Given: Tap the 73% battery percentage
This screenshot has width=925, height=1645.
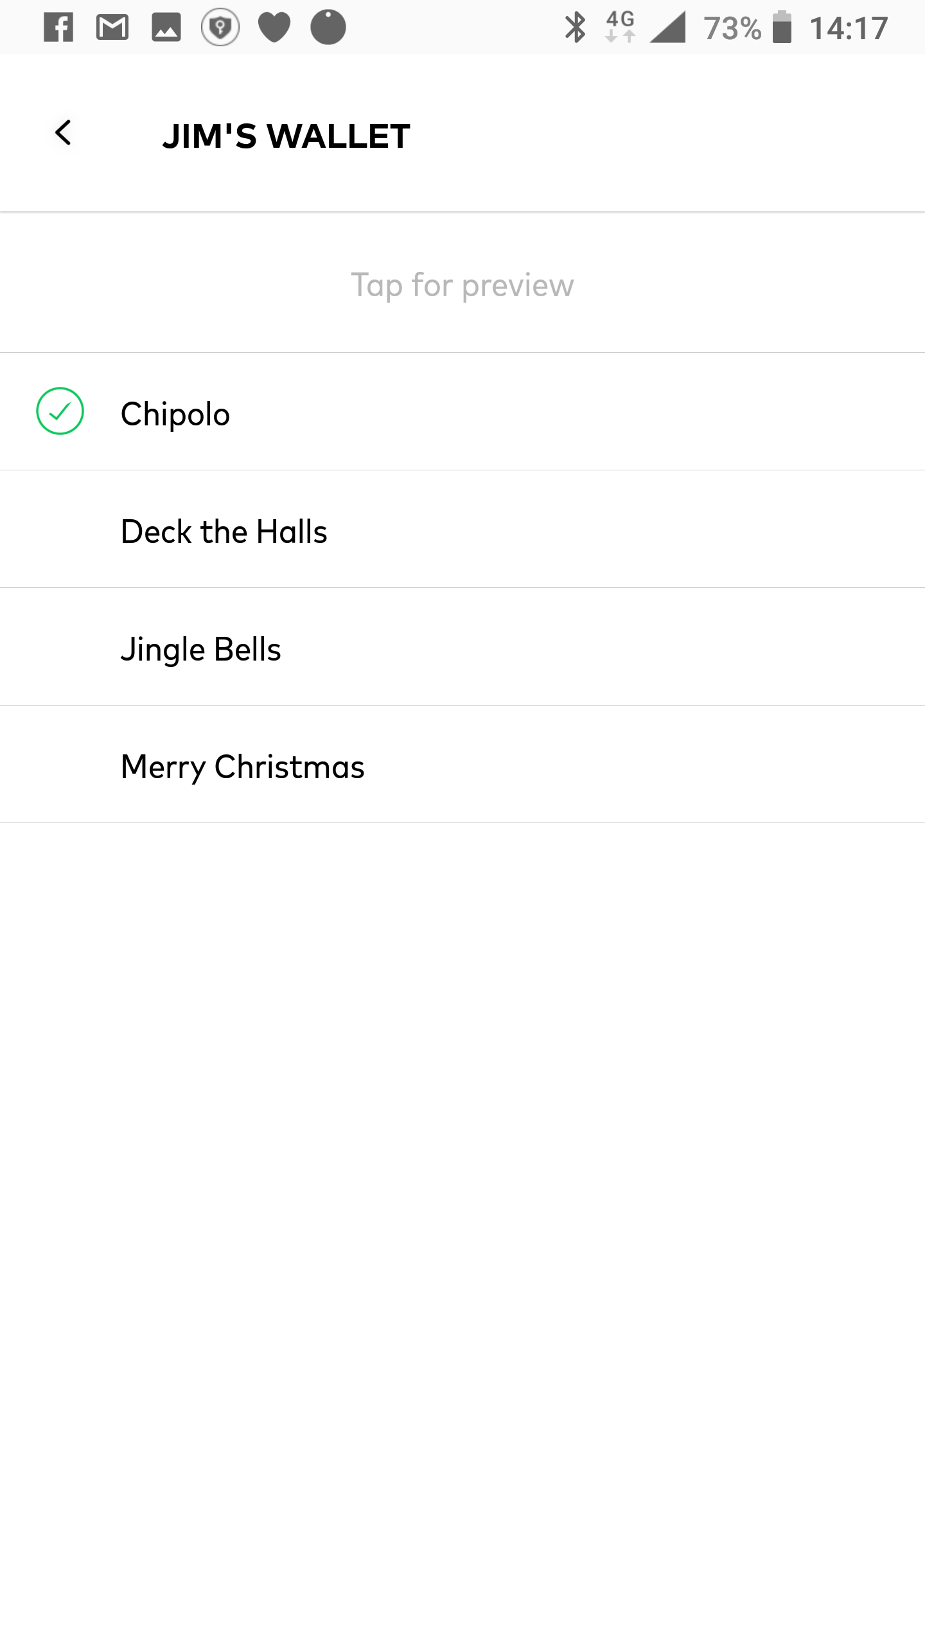Looking at the screenshot, I should (732, 28).
